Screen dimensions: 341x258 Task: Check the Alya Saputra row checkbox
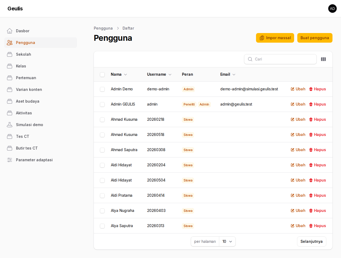102,226
